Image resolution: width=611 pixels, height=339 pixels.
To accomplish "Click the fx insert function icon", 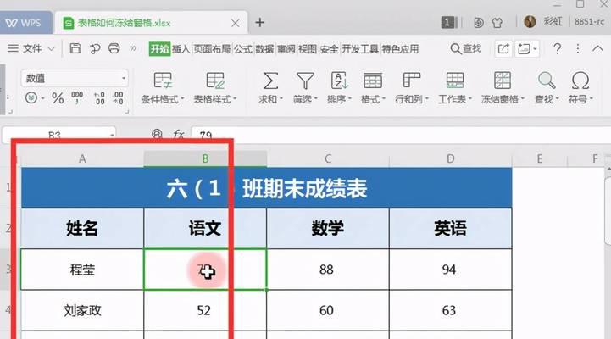I will 179,135.
